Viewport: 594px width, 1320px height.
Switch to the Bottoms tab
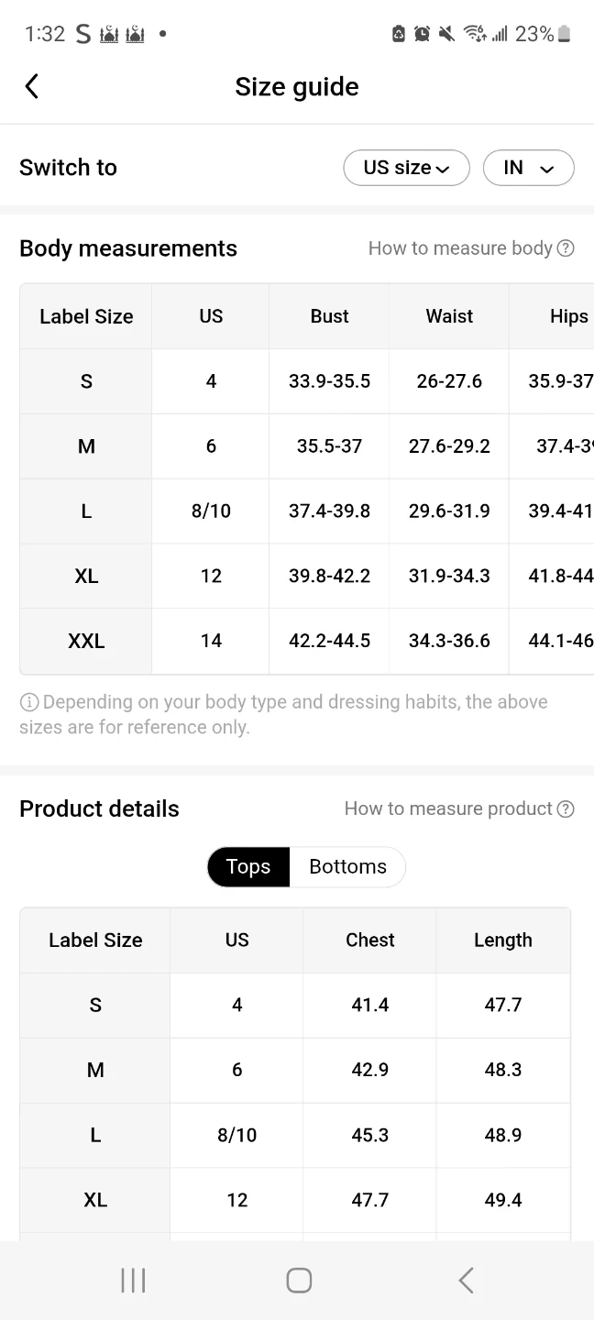(x=347, y=867)
